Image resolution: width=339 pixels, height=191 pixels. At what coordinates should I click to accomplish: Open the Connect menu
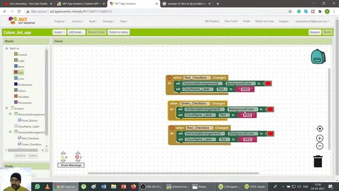click(x=78, y=21)
